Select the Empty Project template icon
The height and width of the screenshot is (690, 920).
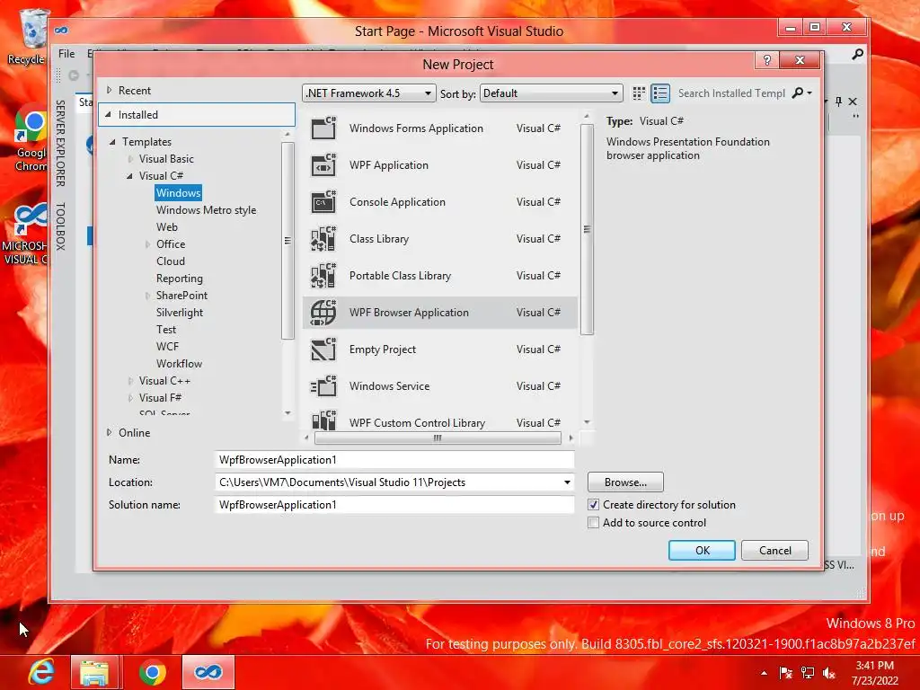pos(323,349)
